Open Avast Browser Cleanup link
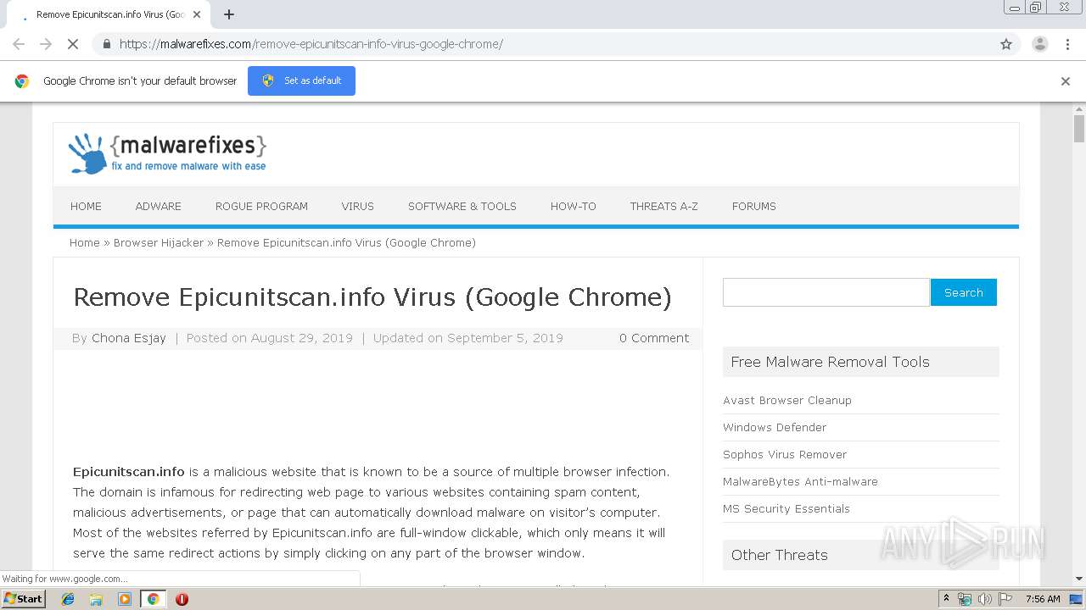This screenshot has height=610, width=1086. pyautogui.click(x=787, y=400)
